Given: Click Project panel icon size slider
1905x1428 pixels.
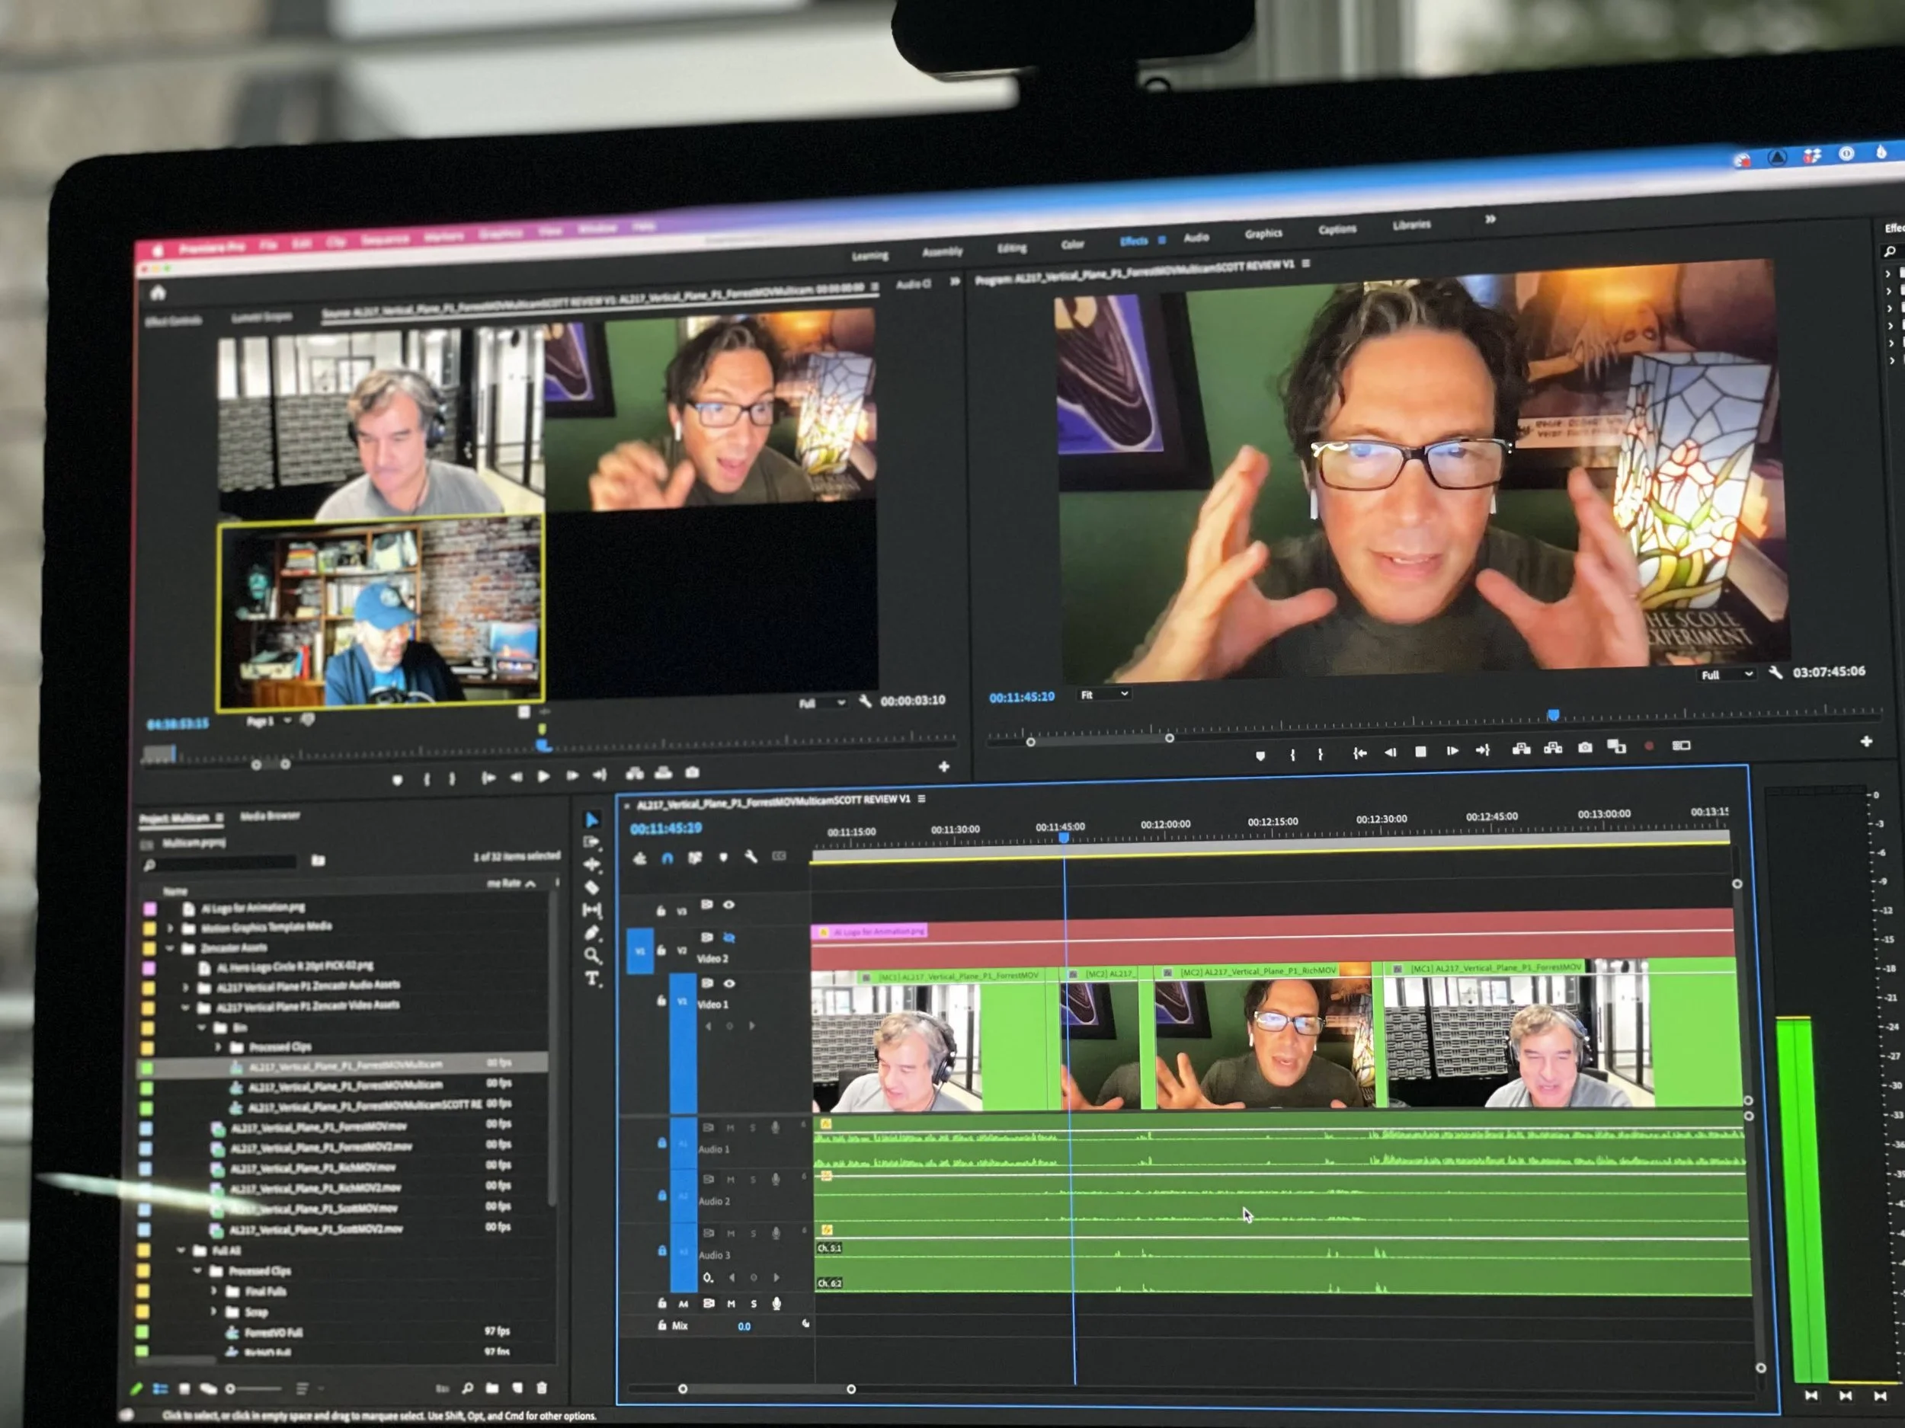Looking at the screenshot, I should [255, 1388].
